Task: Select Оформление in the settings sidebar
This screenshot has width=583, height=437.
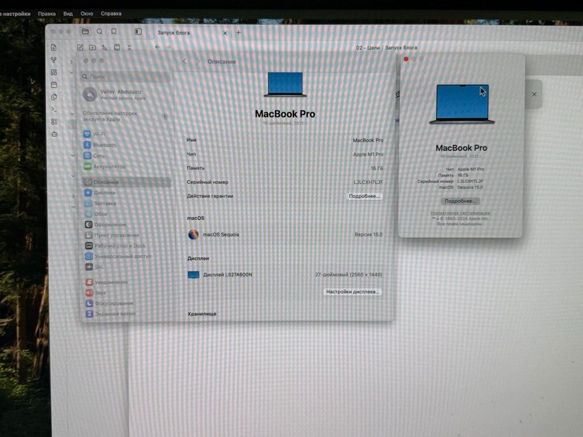Action: pyautogui.click(x=106, y=225)
